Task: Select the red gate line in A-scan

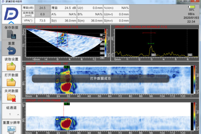Action: coord(149,33)
